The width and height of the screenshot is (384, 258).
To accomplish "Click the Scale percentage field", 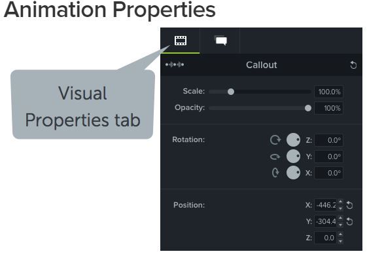I will (328, 92).
